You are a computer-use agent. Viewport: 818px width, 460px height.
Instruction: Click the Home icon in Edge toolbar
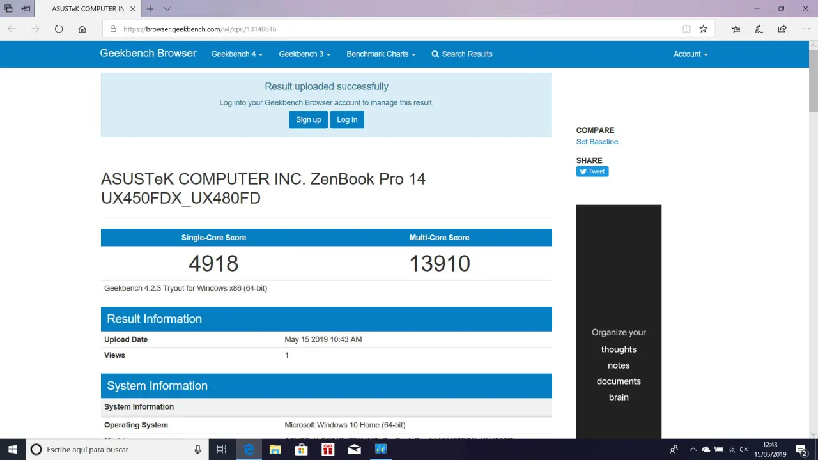pos(82,29)
